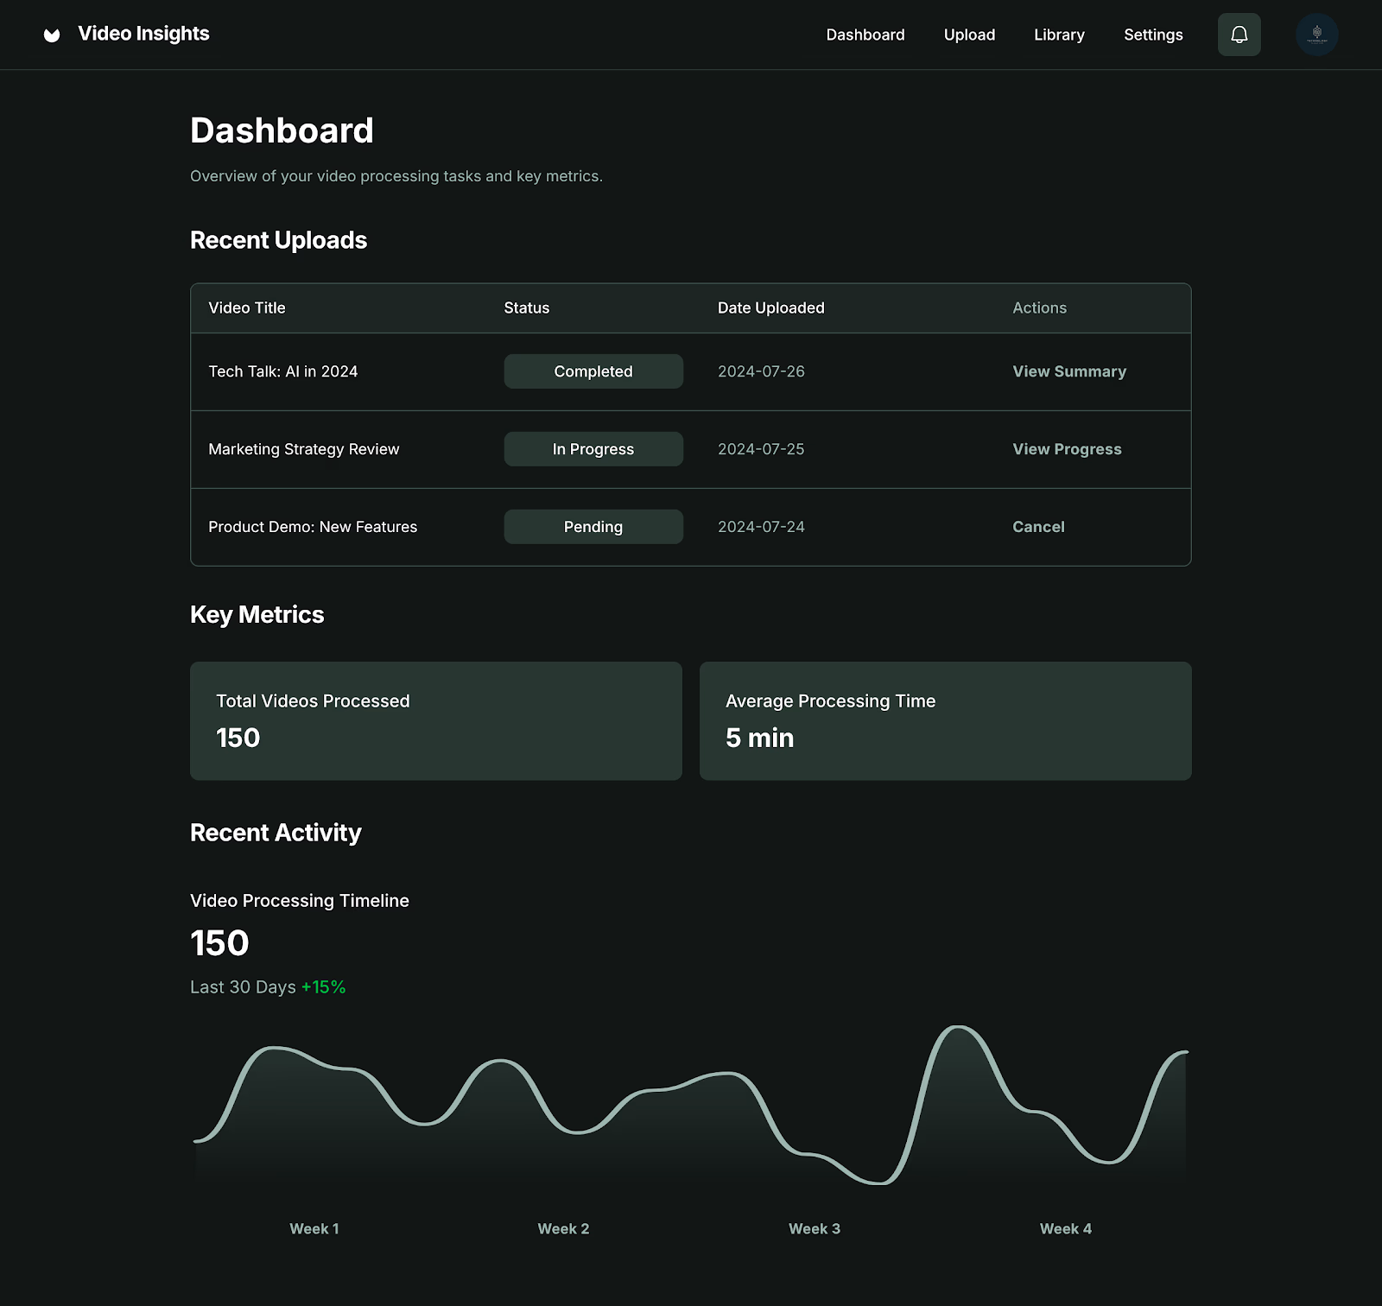Open the notification bell

(x=1239, y=35)
